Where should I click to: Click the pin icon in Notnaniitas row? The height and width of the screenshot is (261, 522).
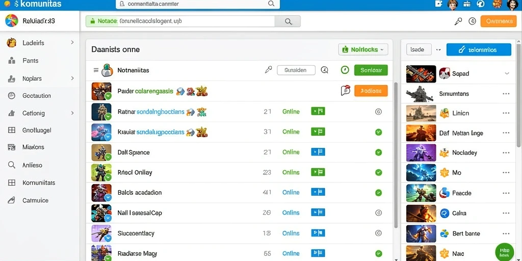[x=268, y=70]
